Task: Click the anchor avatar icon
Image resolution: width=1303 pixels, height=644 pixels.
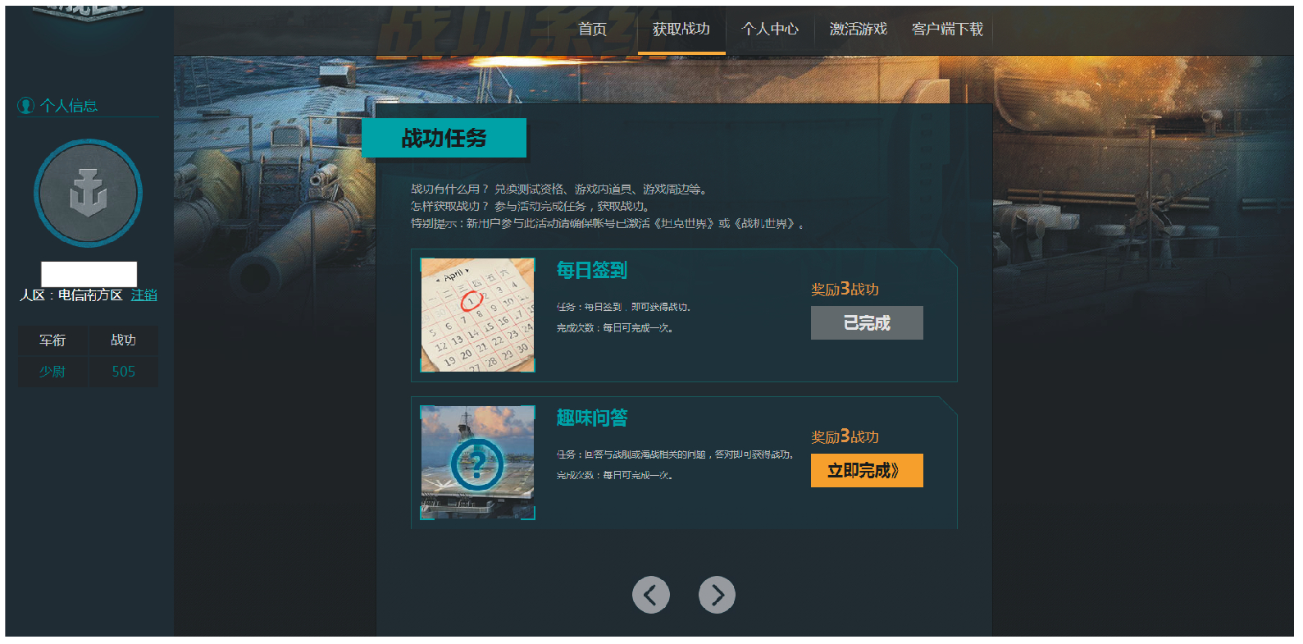Action: click(88, 193)
